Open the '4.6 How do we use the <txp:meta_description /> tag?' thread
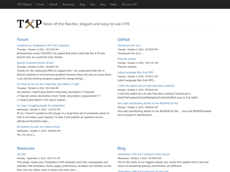The image size is (230, 172). [48, 84]
